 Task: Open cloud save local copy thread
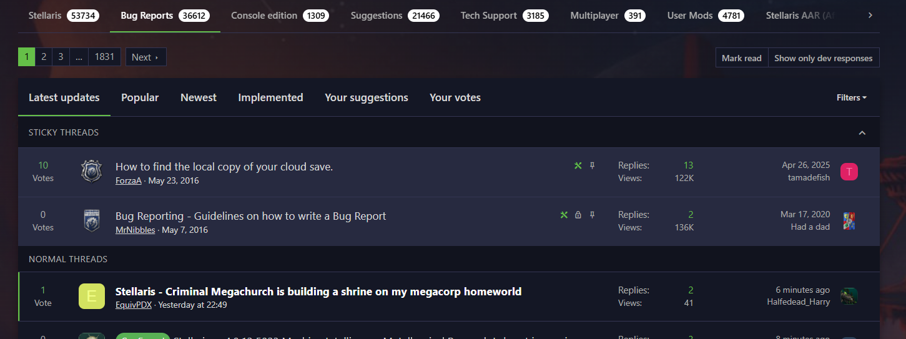click(x=224, y=167)
